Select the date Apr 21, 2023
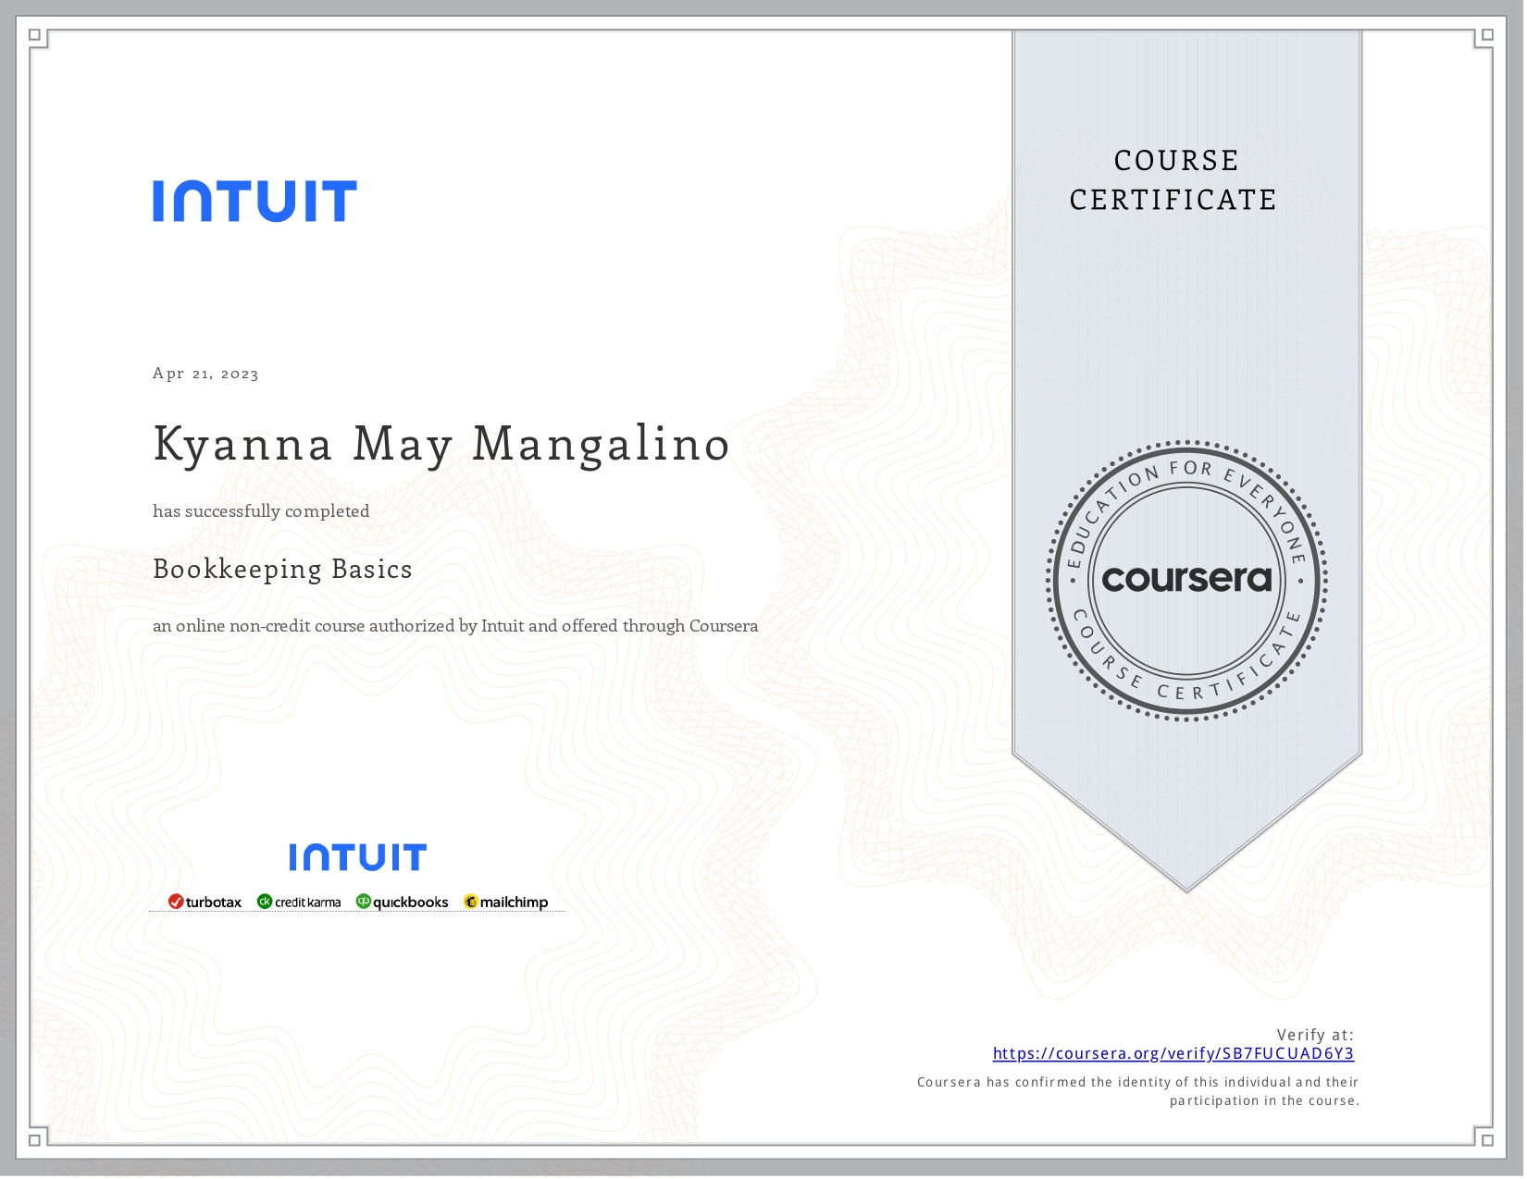 click(x=205, y=374)
